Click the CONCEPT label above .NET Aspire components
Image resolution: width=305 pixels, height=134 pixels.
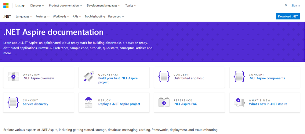click(256, 75)
